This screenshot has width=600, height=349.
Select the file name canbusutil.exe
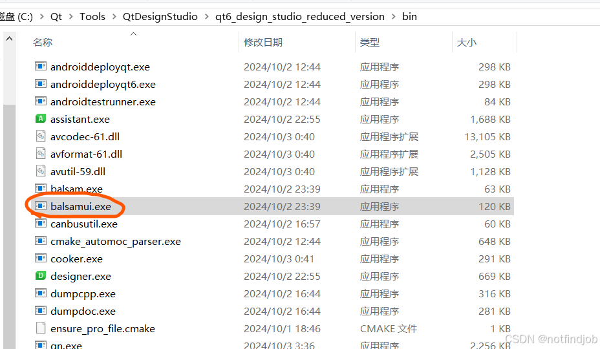coord(84,224)
